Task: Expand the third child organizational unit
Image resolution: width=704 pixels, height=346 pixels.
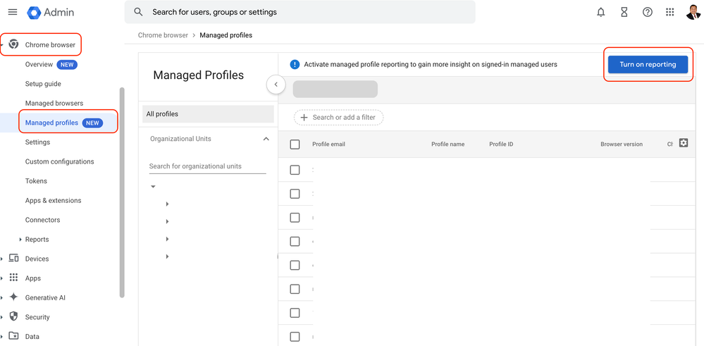Action: point(167,239)
